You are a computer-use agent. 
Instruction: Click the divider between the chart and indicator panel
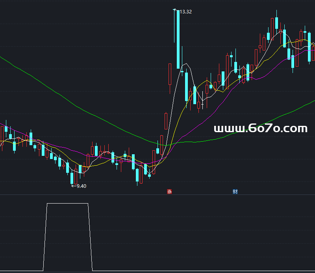[157, 195]
